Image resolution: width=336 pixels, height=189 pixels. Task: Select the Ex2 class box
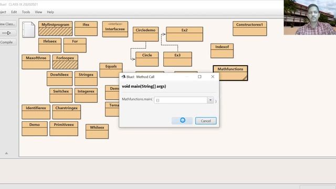pyautogui.click(x=184, y=34)
